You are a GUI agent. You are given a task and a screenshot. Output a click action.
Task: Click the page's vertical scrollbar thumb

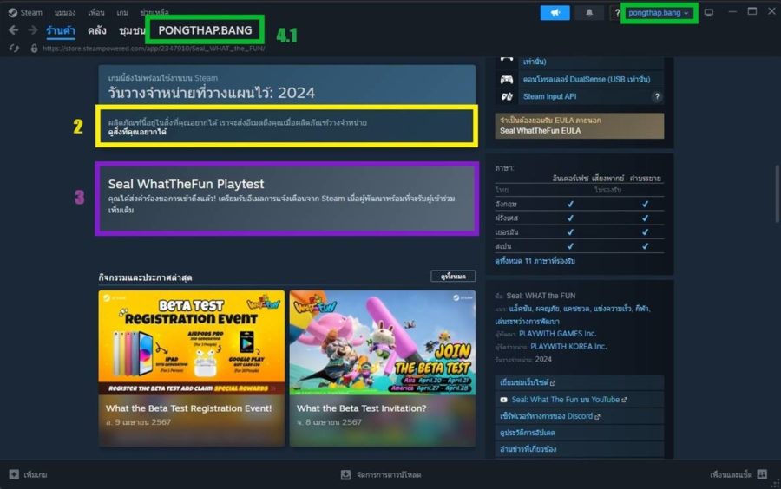(x=777, y=193)
